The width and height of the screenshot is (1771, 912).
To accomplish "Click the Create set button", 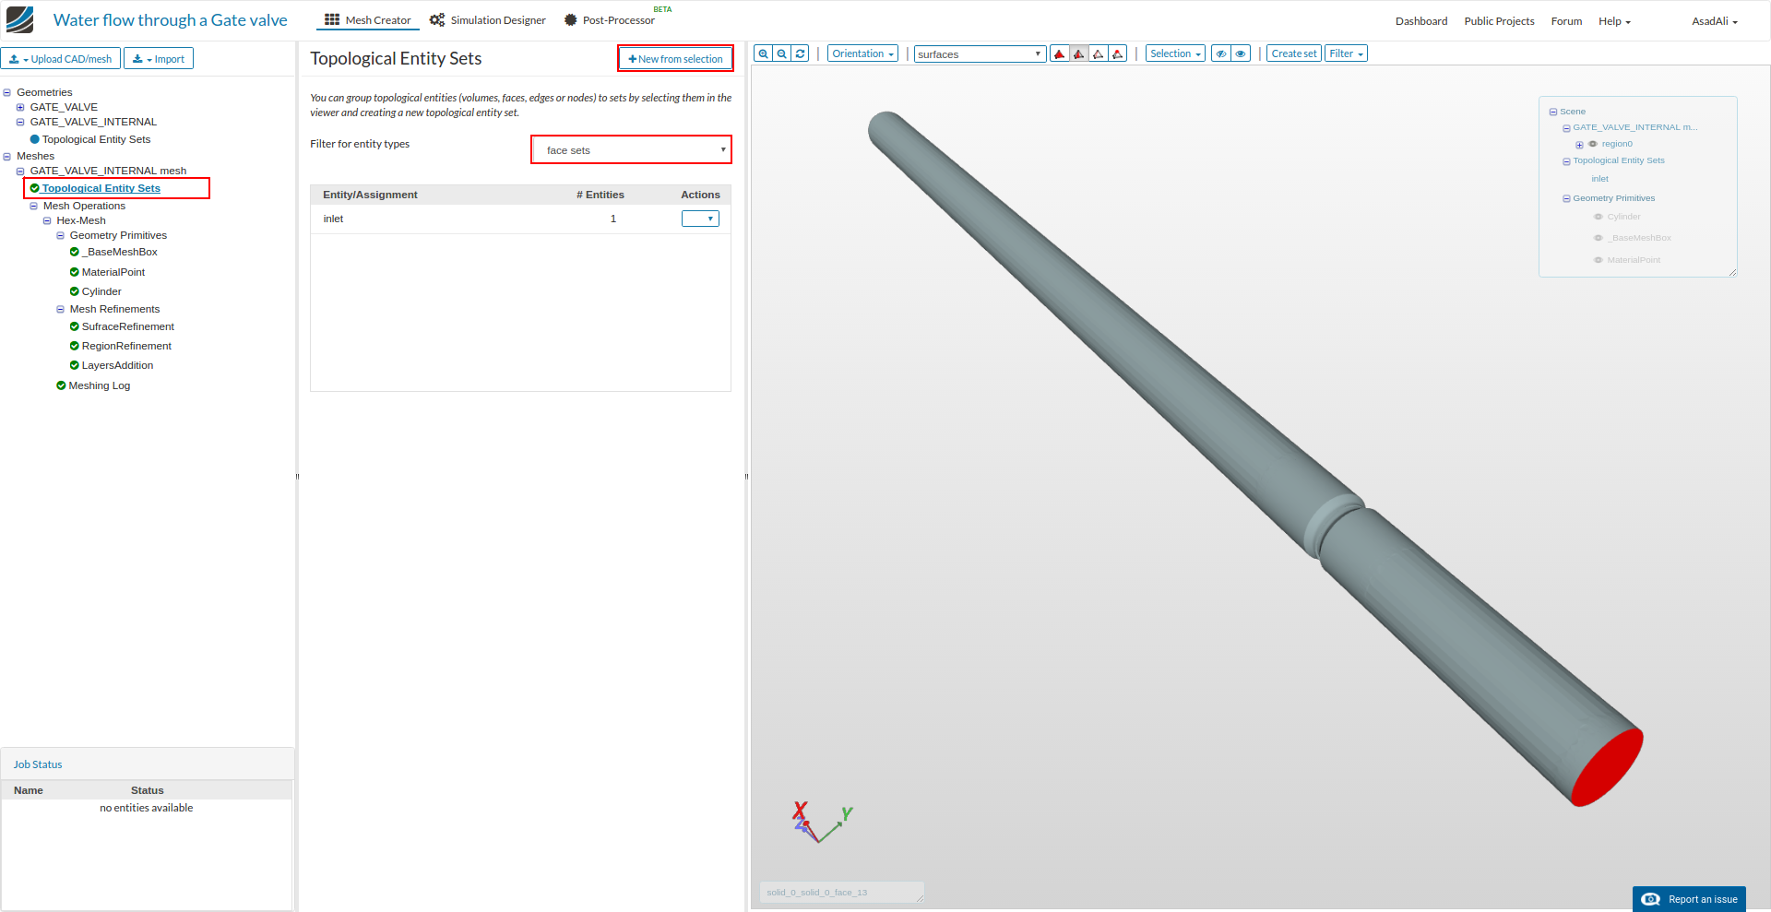I will tap(1293, 53).
